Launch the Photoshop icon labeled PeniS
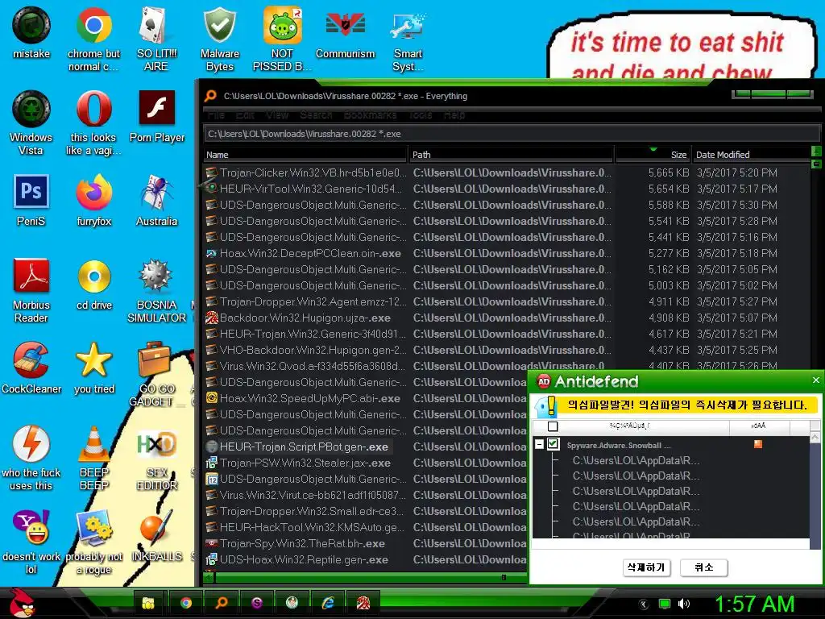 tap(31, 200)
